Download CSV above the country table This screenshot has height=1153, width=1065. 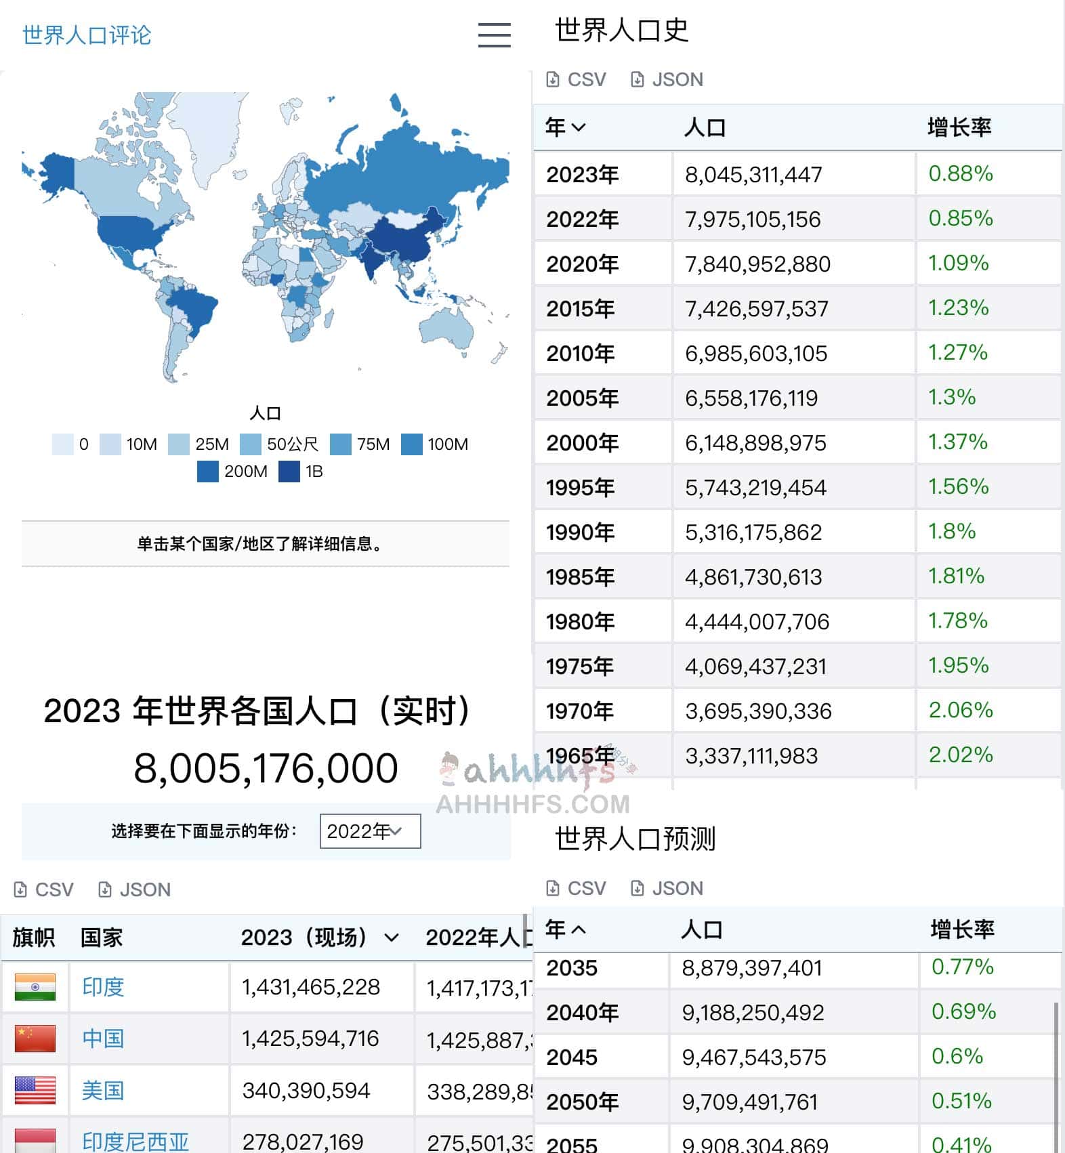click(x=44, y=889)
